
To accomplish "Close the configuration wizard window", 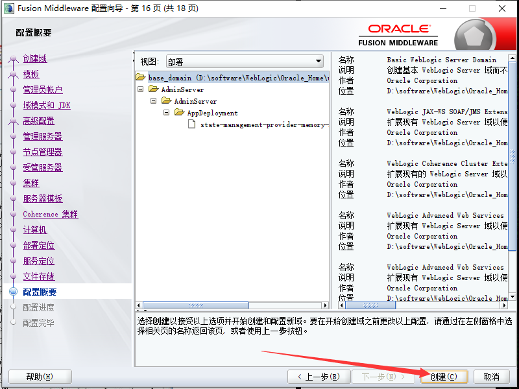I will [x=502, y=8].
